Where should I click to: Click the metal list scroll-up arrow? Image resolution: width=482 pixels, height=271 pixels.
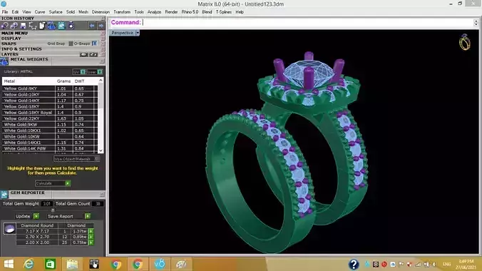[x=101, y=81]
